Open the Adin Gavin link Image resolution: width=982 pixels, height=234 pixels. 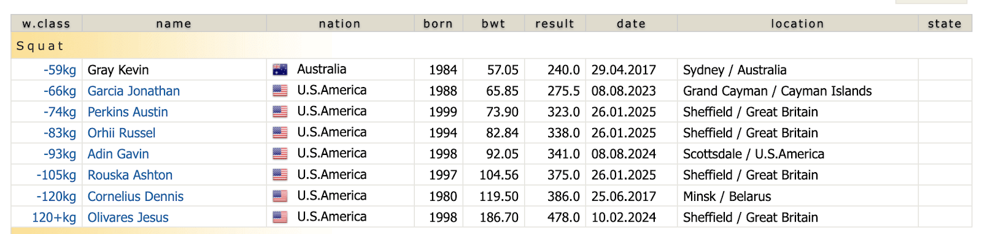[118, 154]
